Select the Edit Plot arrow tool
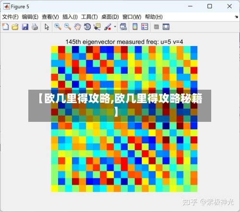 (47, 27)
